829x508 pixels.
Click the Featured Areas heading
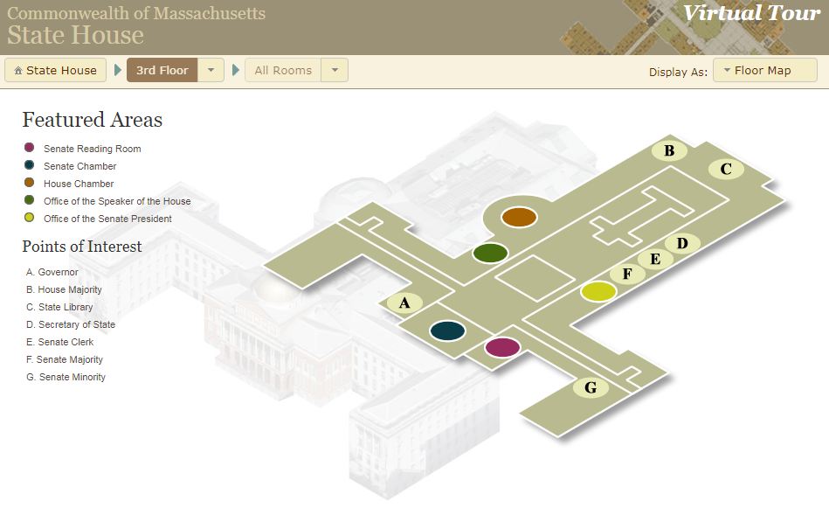point(93,120)
